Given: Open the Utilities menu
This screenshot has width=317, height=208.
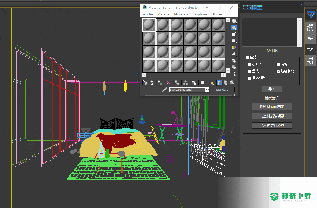Looking at the screenshot, I should (217, 14).
